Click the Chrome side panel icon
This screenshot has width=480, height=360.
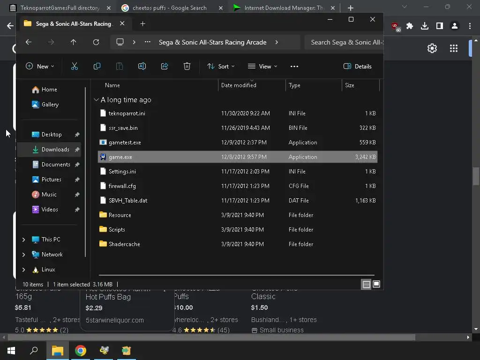tap(440, 26)
